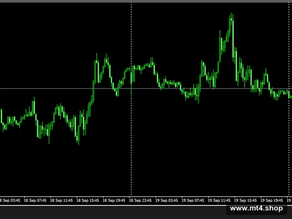Click the 18 Sep 19:45 time label
292x219 pixels.
click(114, 201)
